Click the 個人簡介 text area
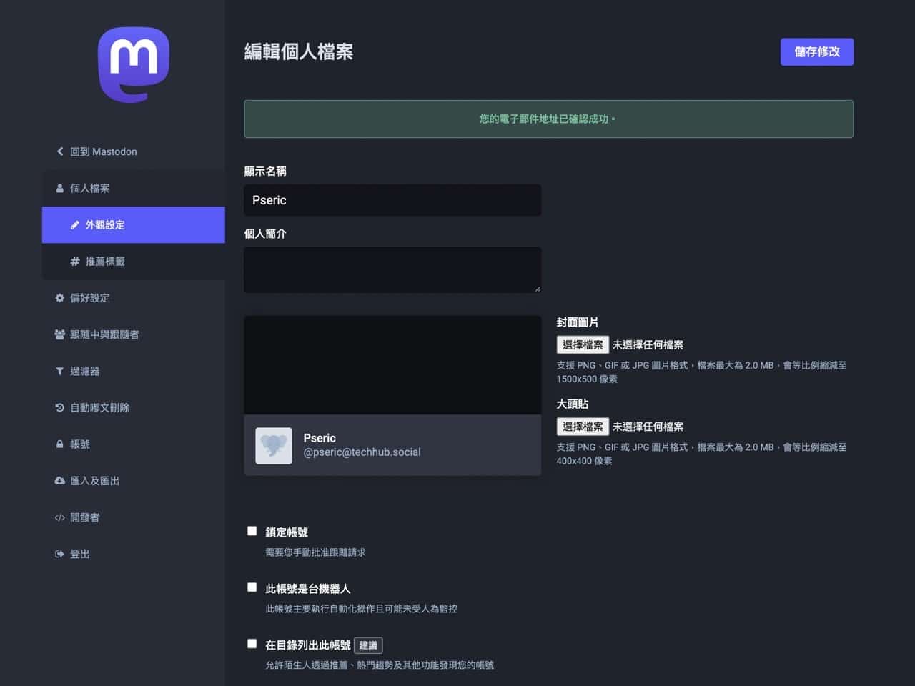This screenshot has width=915, height=686. coord(392,270)
